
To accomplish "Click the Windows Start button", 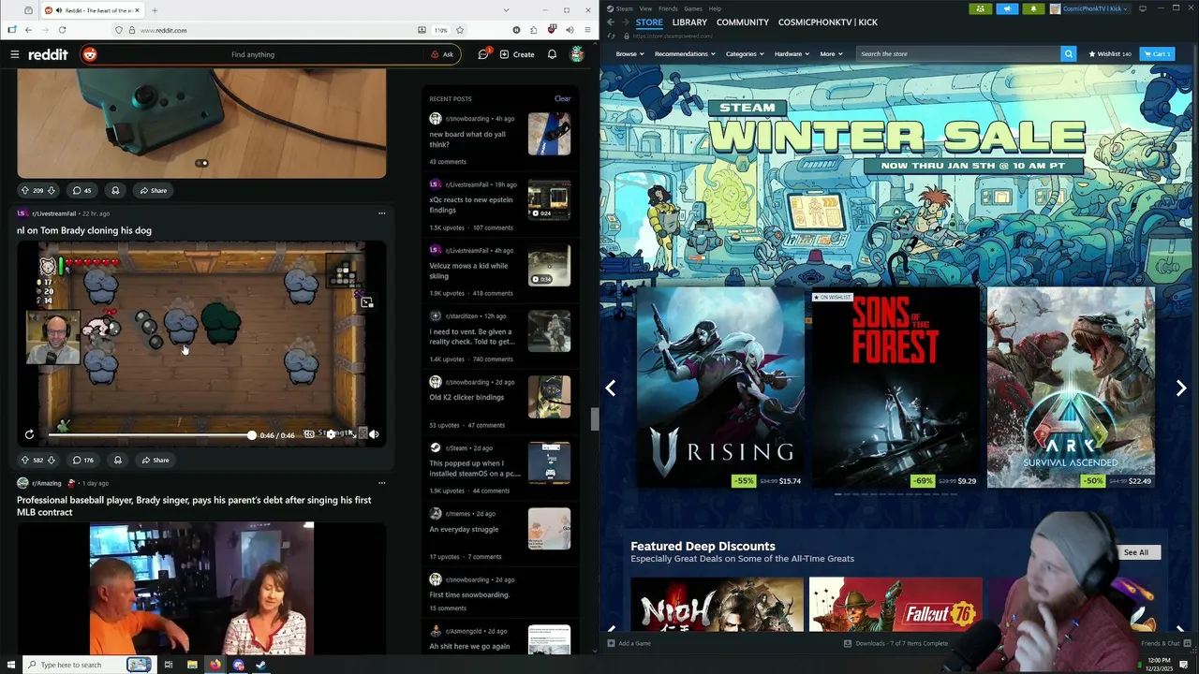I will click(10, 665).
